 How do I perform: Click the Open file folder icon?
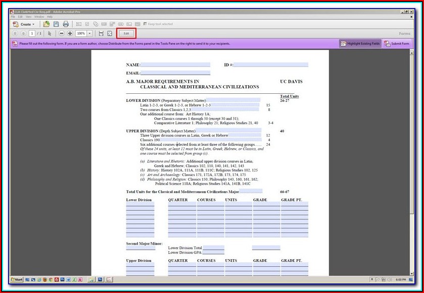46,24
